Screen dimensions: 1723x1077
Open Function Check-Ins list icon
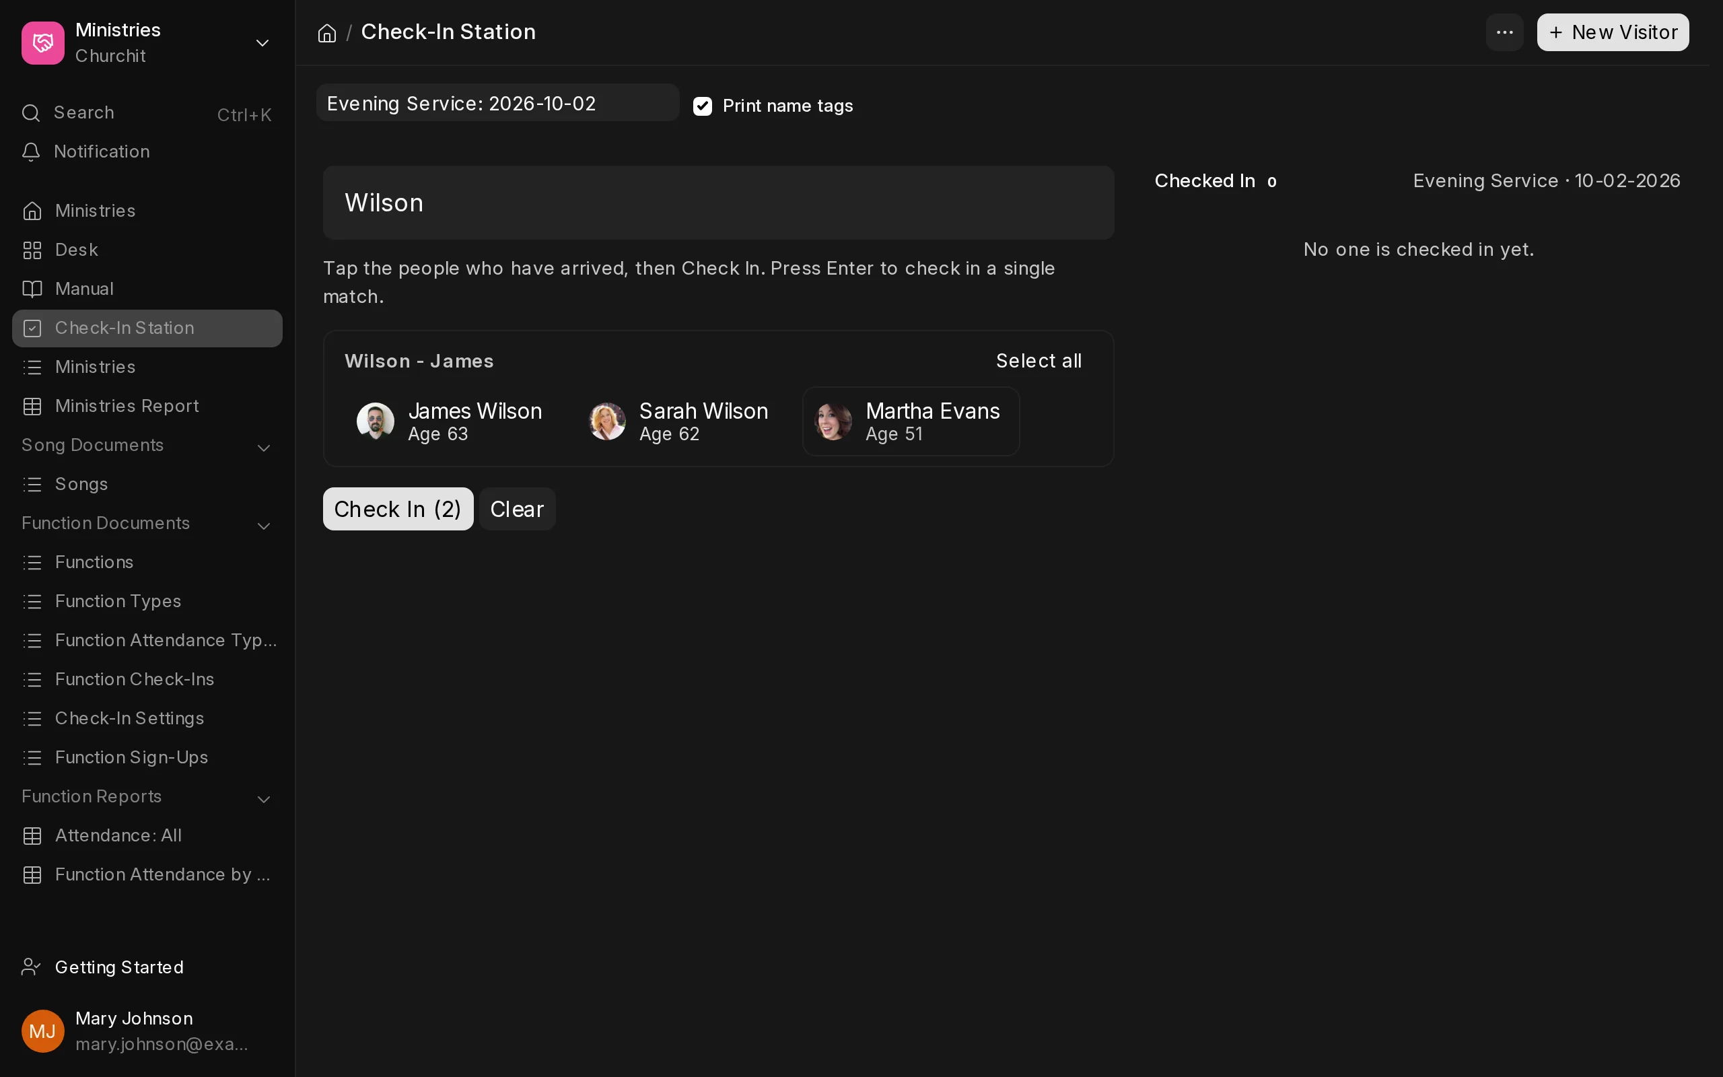click(32, 680)
